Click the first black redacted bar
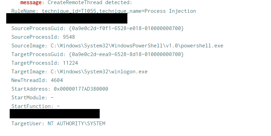 point(67,18)
